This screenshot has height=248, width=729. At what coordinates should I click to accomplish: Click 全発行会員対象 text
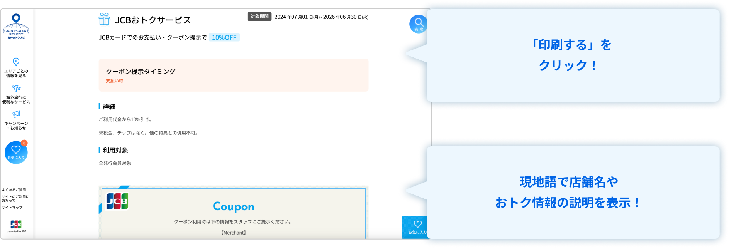click(115, 163)
